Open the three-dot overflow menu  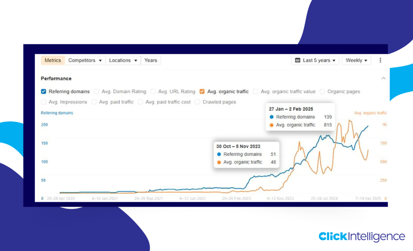point(380,60)
